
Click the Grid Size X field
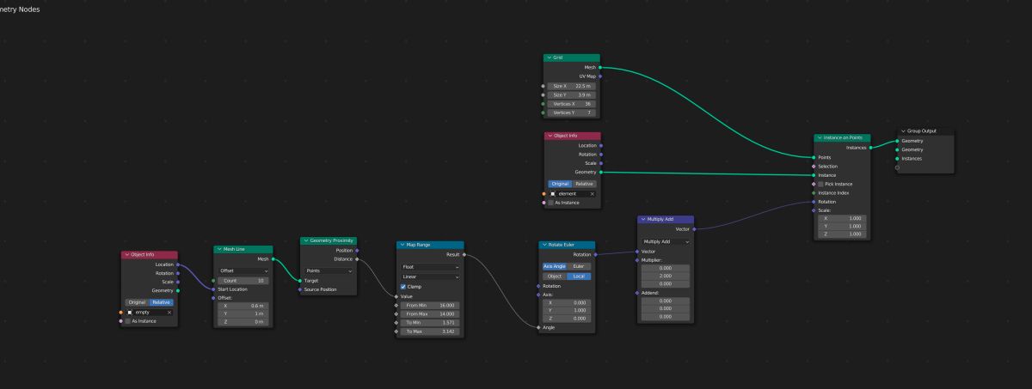(572, 86)
